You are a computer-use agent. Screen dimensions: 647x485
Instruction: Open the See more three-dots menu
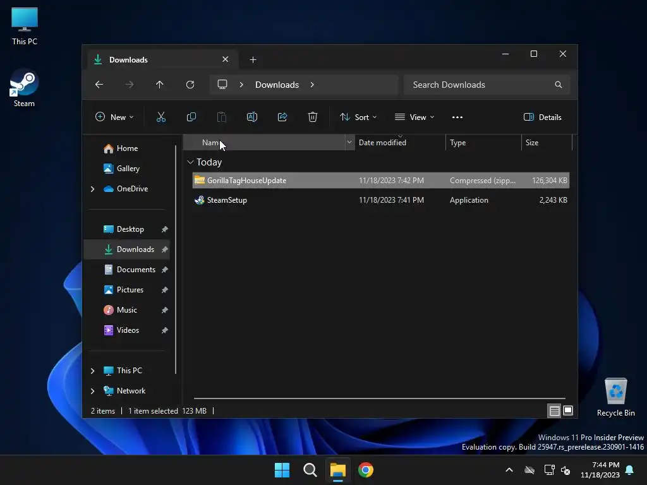click(x=457, y=117)
